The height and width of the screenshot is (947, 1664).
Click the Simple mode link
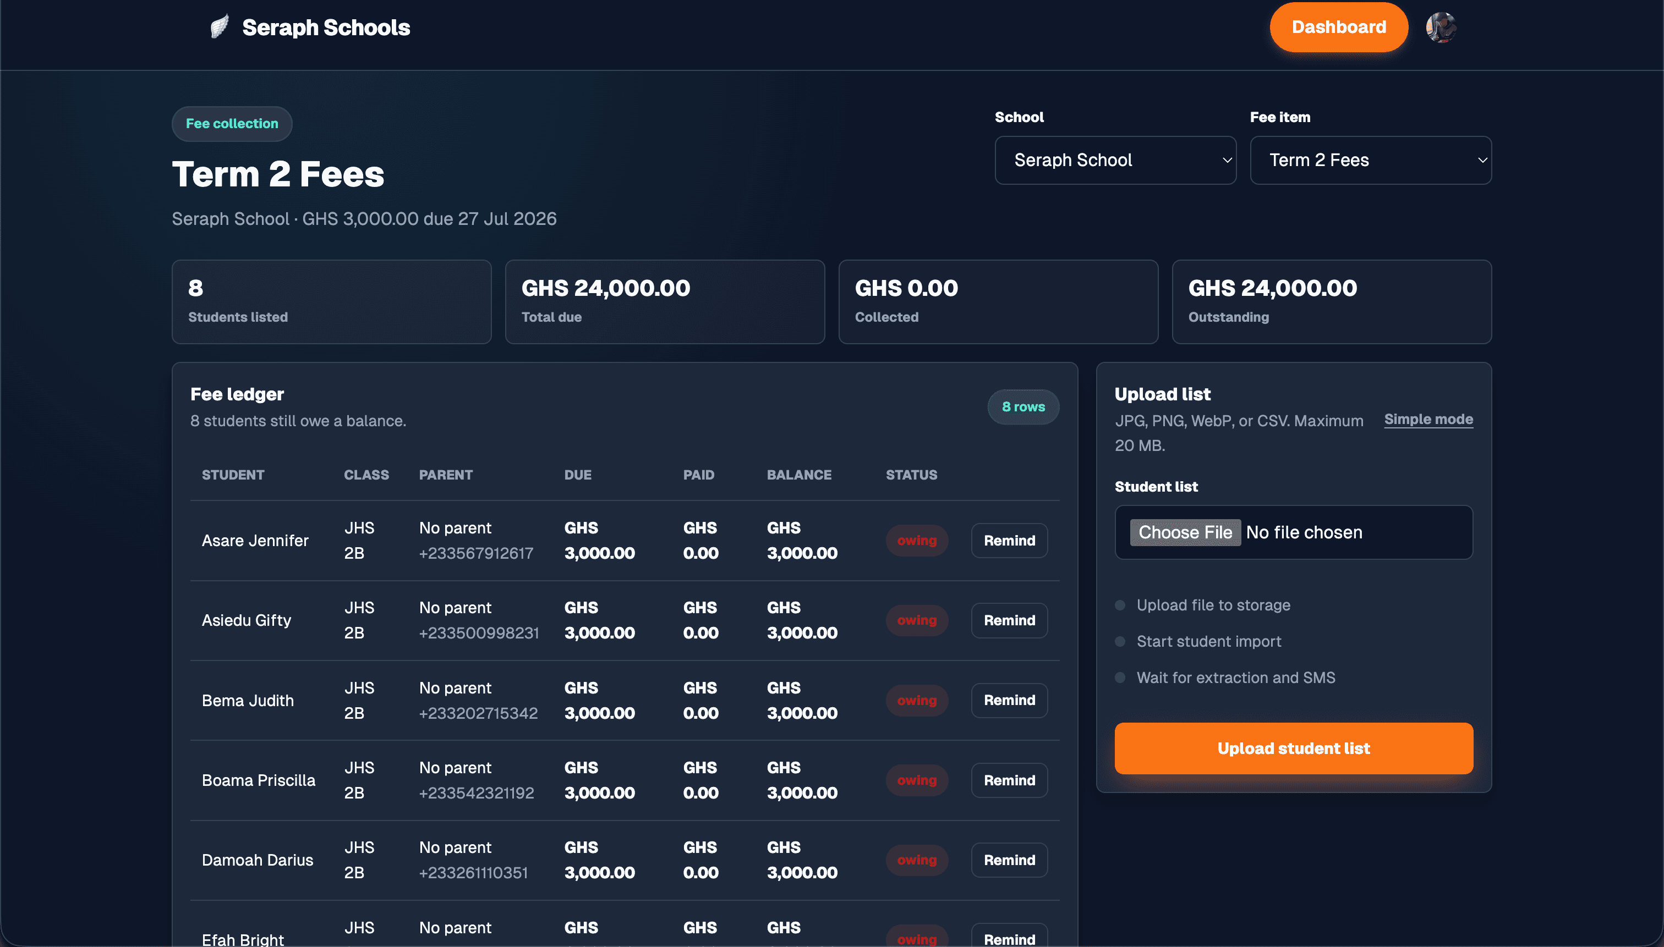click(1428, 420)
